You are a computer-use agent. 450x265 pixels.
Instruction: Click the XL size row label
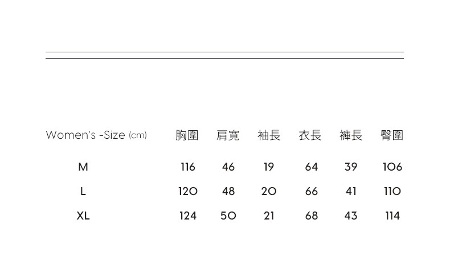coord(83,216)
